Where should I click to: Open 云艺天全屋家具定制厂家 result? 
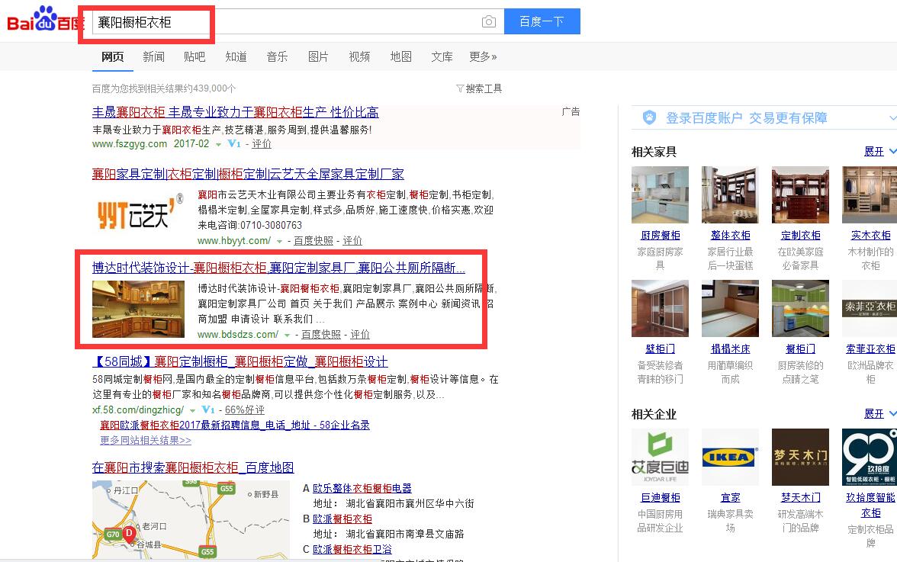coord(248,174)
